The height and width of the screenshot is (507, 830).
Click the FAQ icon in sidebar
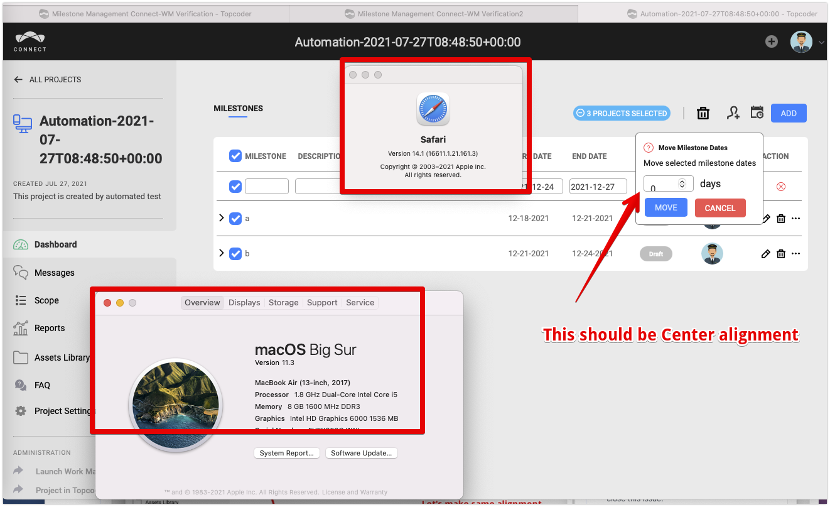tap(21, 385)
